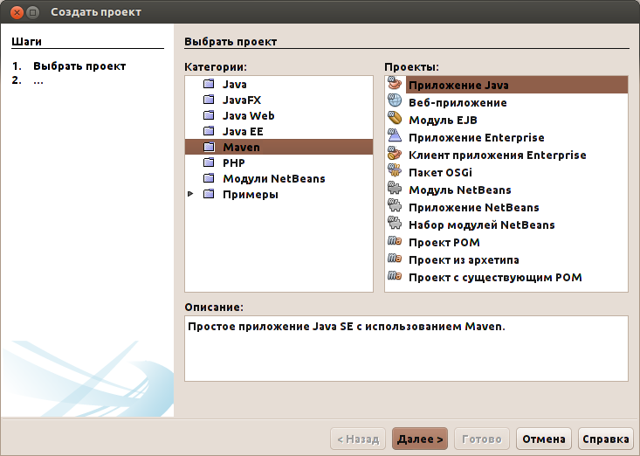640x456 pixels.
Task: Click the Приложение NetBeans puzzle icon
Action: point(395,206)
